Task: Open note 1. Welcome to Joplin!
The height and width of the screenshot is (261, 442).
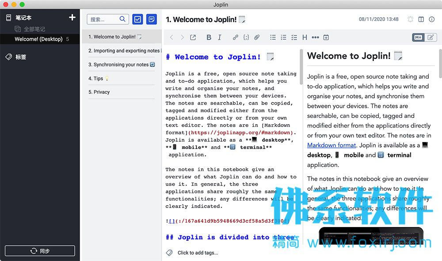Action: (x=122, y=37)
